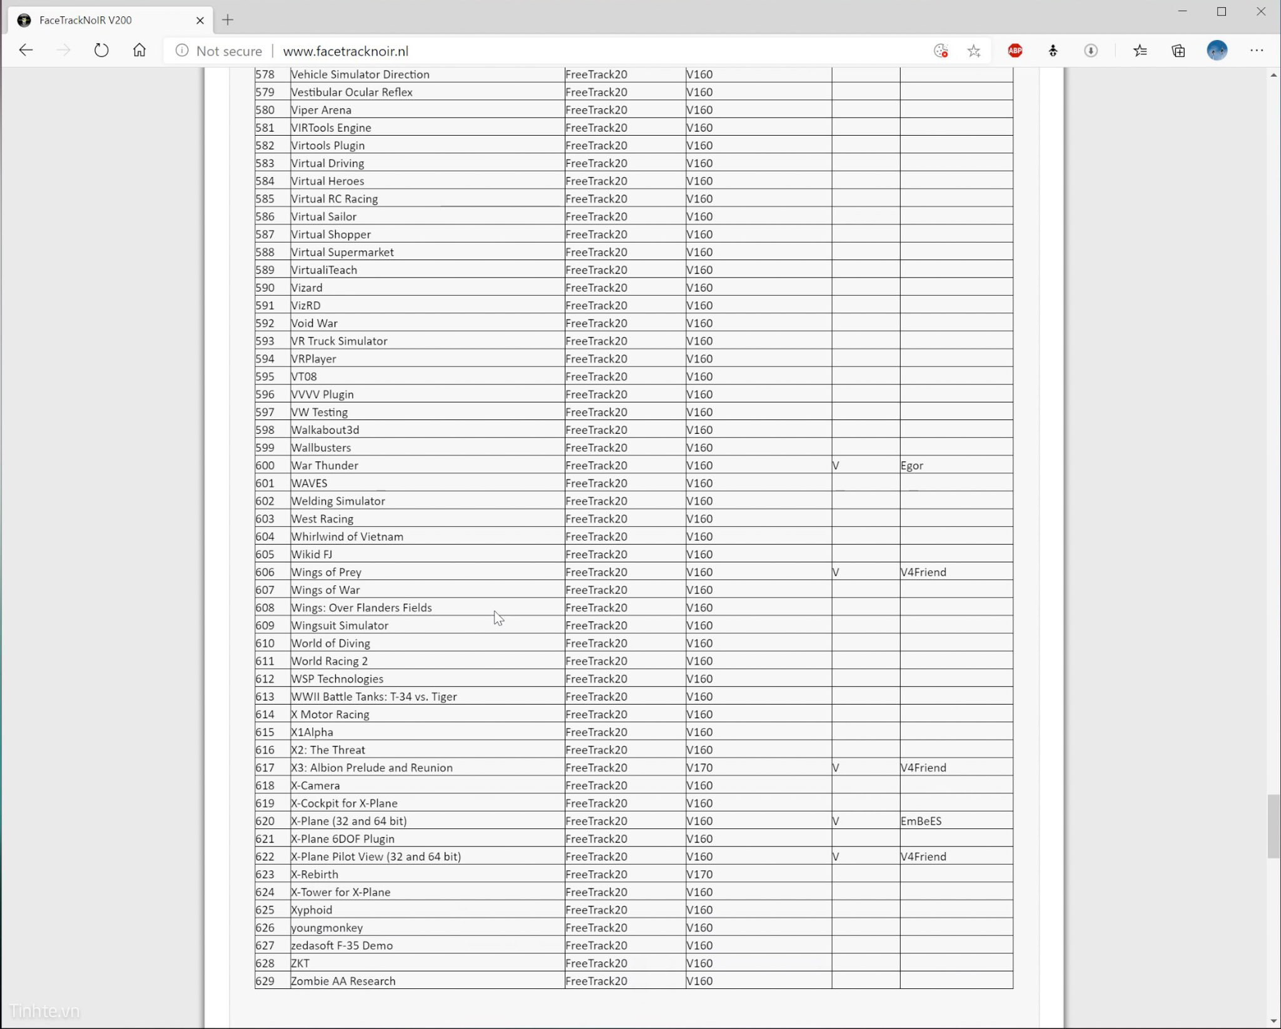
Task: Click the address bar URL
Action: [x=345, y=51]
